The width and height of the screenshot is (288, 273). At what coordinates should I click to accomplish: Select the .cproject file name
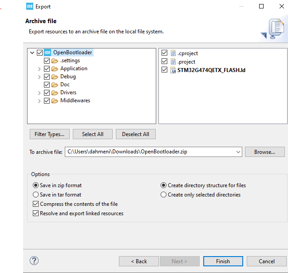click(x=188, y=53)
